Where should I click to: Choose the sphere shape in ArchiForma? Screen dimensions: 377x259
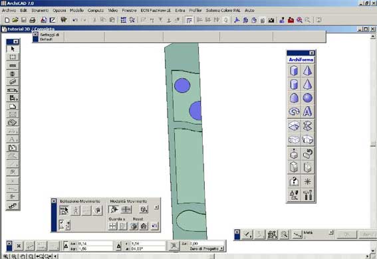(x=307, y=98)
